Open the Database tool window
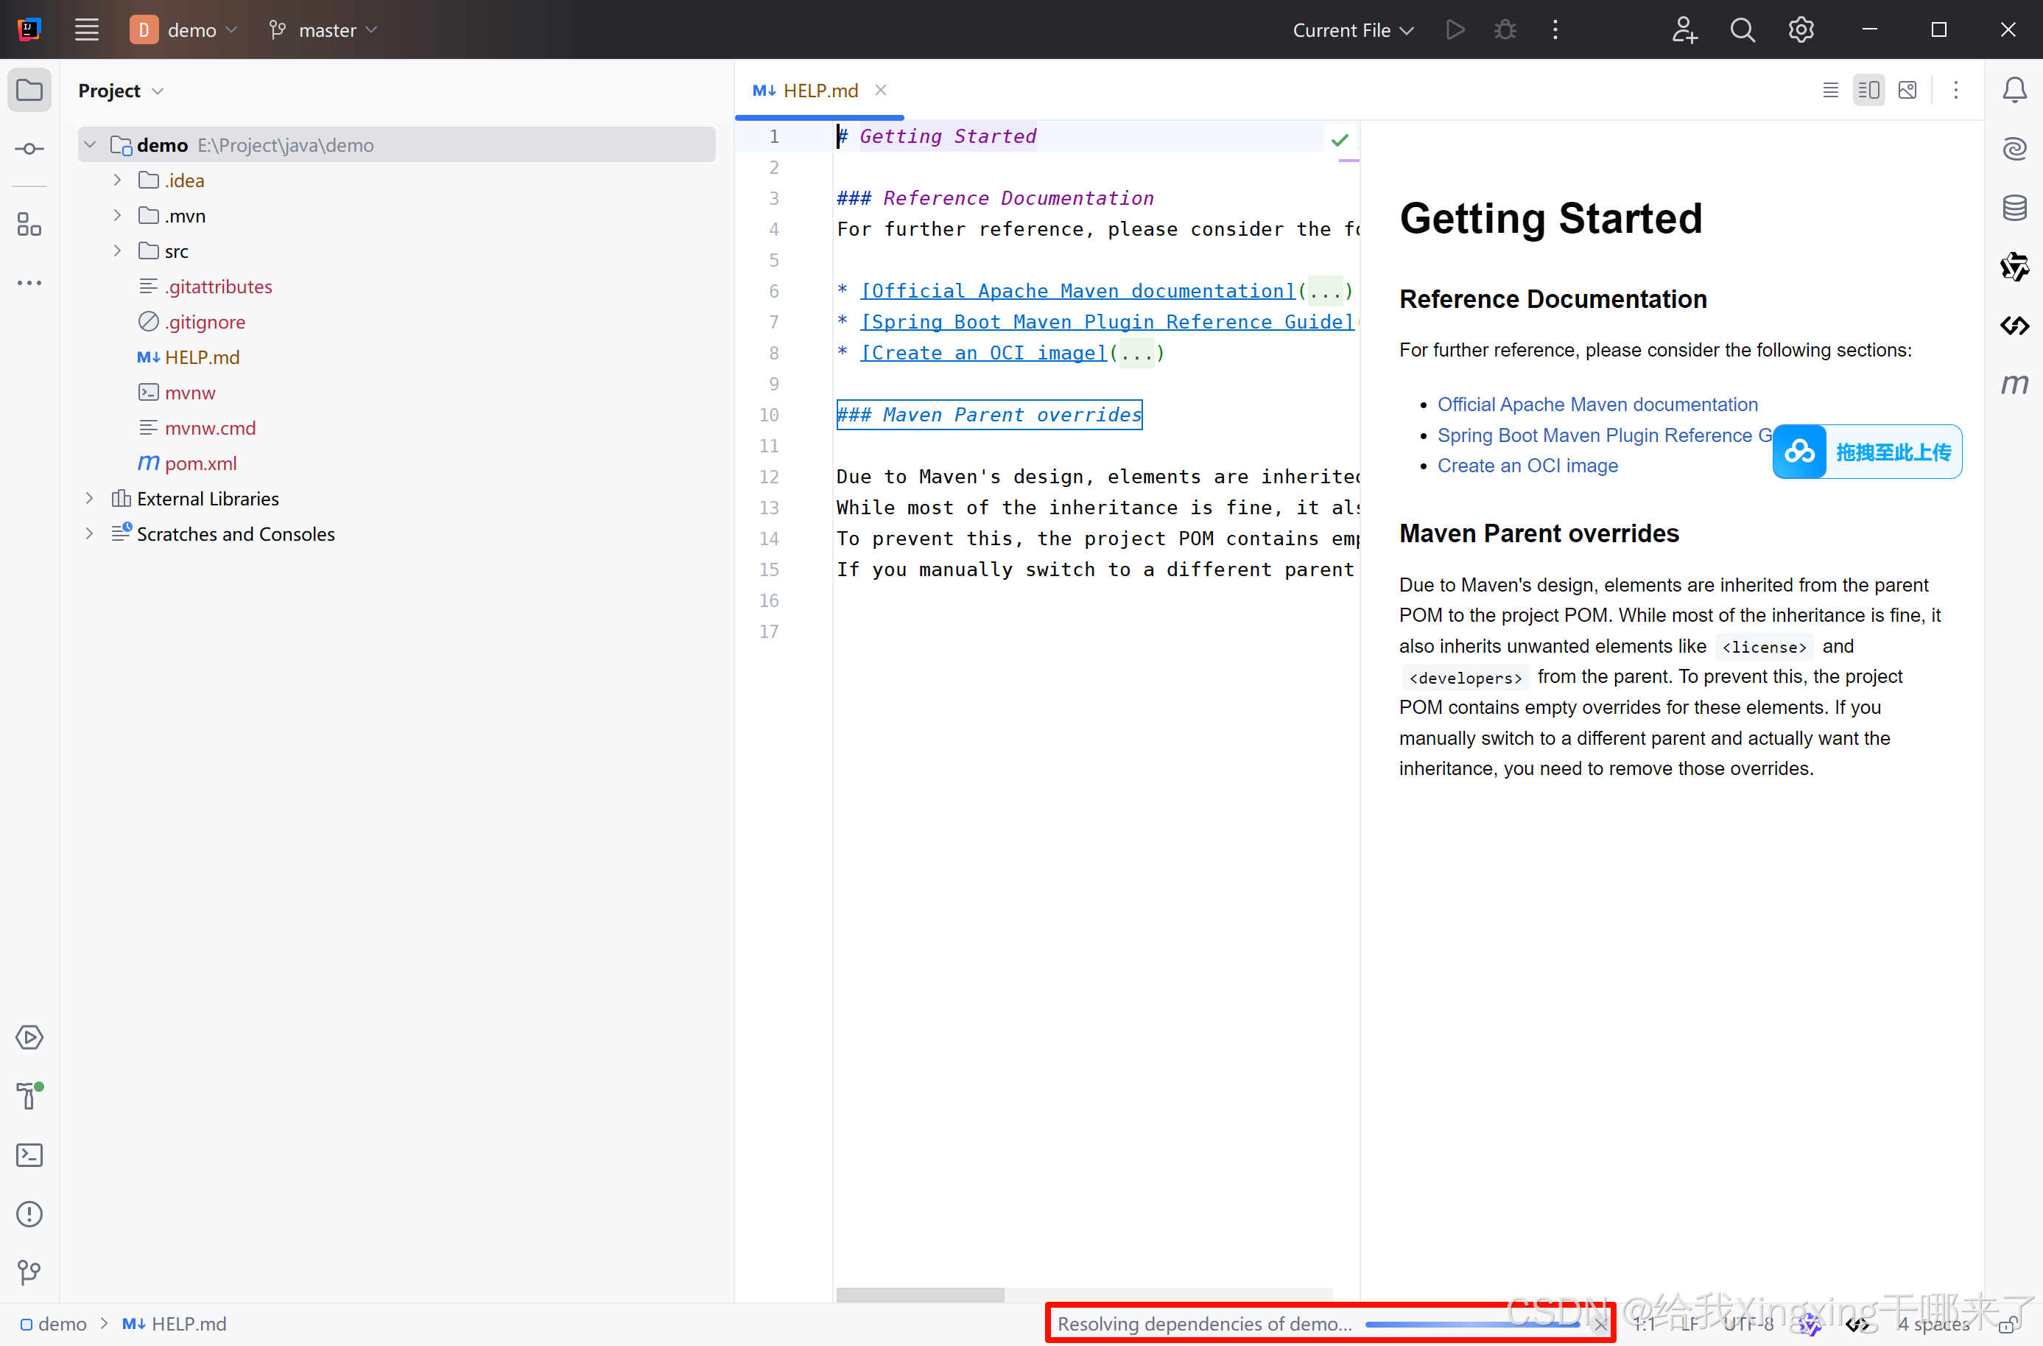Viewport: 2043px width, 1346px height. click(x=2014, y=208)
